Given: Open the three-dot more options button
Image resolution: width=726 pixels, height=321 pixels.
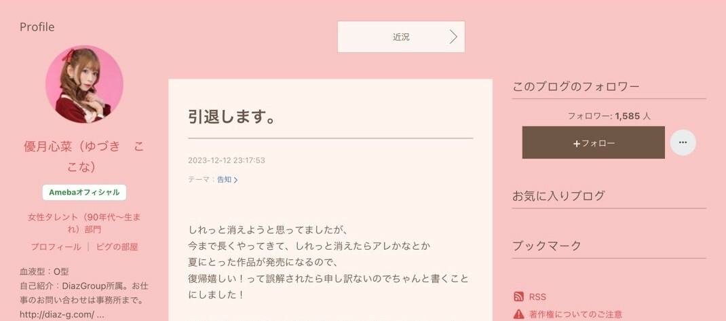Looking at the screenshot, I should pyautogui.click(x=683, y=143).
